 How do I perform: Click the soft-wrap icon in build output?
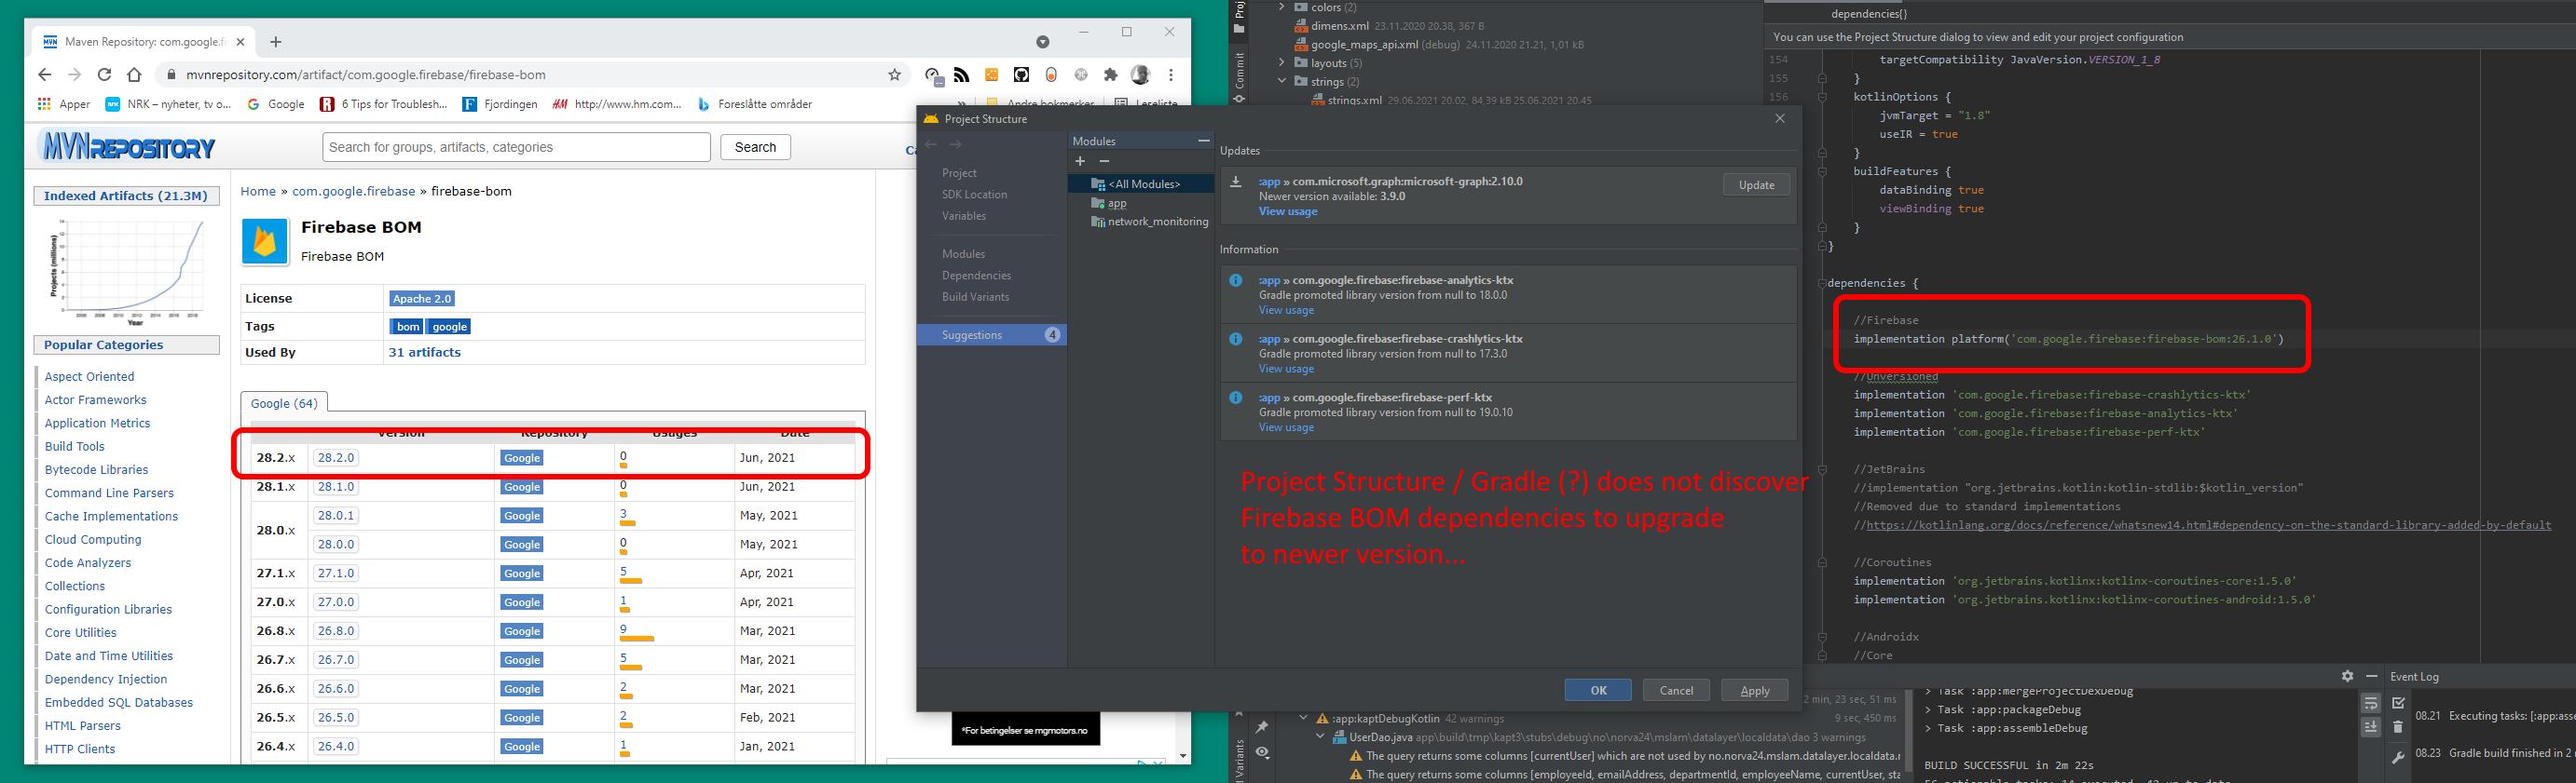point(2371,703)
